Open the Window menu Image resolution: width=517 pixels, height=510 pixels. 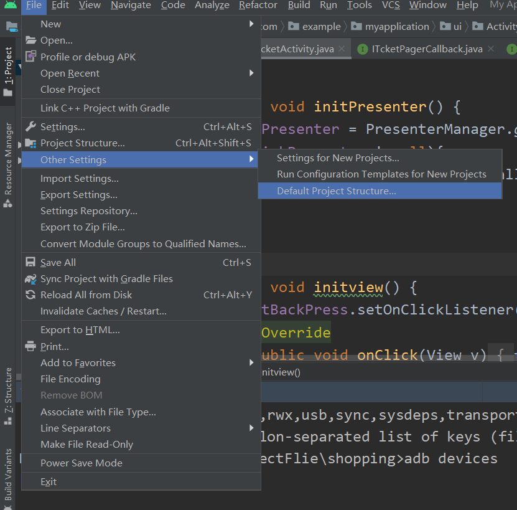click(x=428, y=5)
